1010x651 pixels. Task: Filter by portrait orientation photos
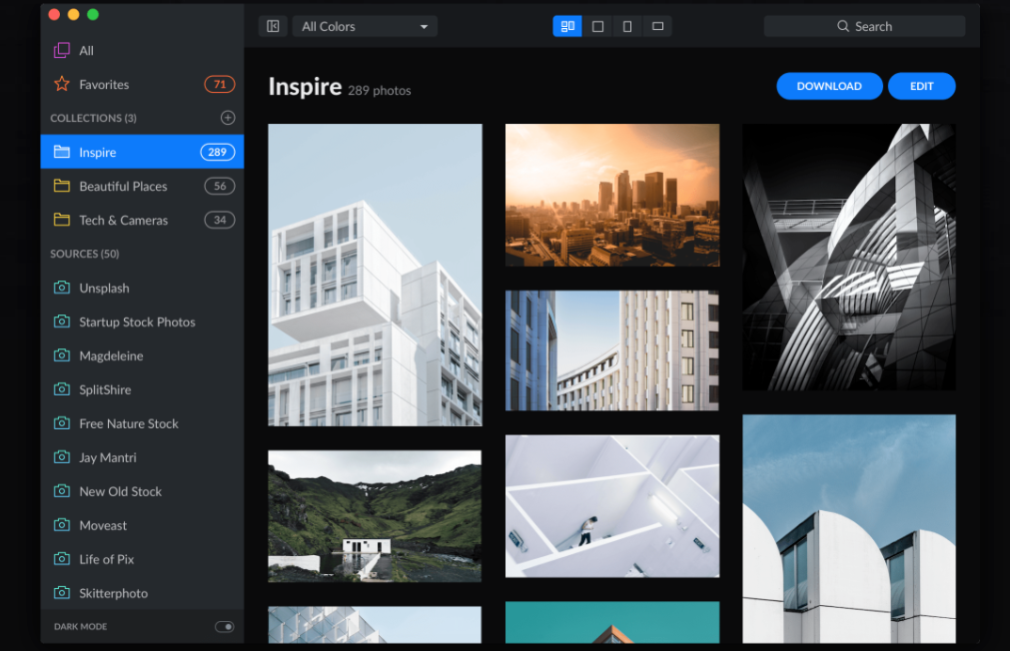(x=627, y=26)
